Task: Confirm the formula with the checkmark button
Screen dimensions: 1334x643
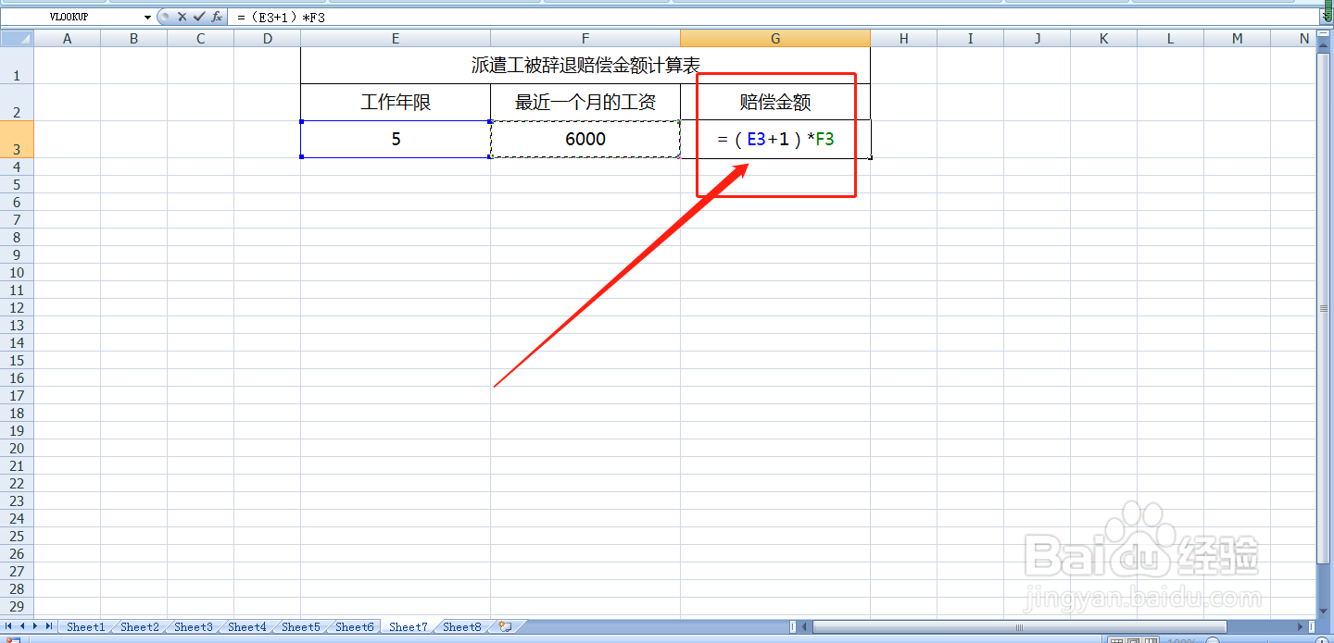Action: click(198, 17)
